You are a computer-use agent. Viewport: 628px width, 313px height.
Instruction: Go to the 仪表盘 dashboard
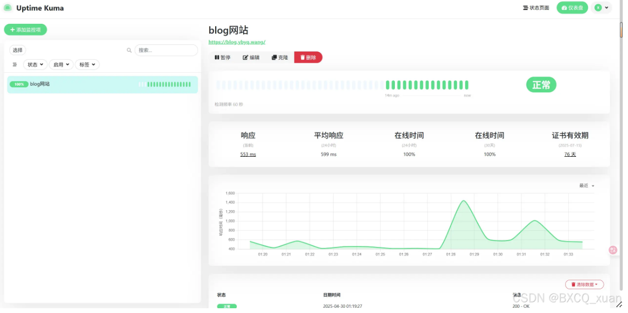coord(572,8)
